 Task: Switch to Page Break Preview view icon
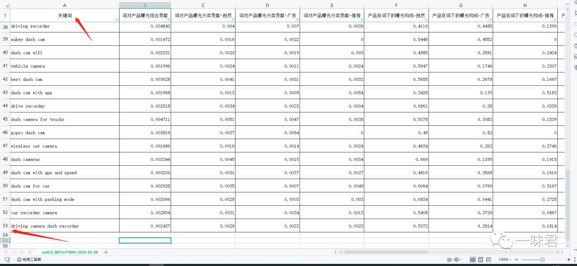(489, 260)
